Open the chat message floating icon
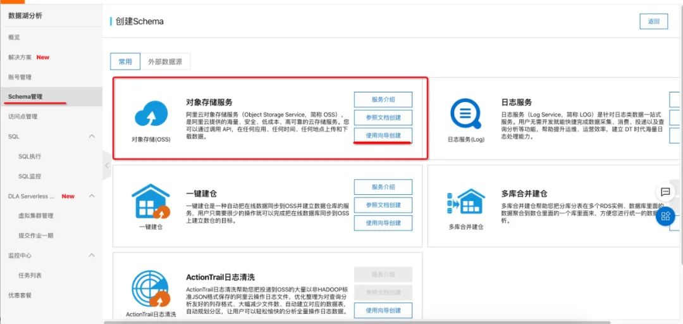Viewport: 683px width, 324px height. [665, 192]
